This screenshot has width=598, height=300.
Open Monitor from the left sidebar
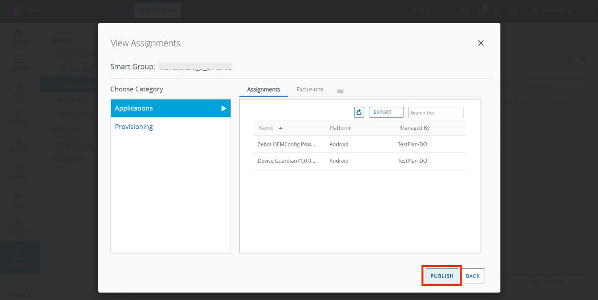(x=19, y=63)
